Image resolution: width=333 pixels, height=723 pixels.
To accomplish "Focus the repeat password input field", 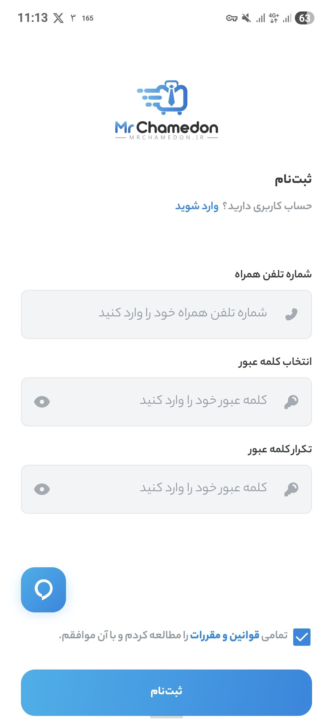I will click(166, 489).
